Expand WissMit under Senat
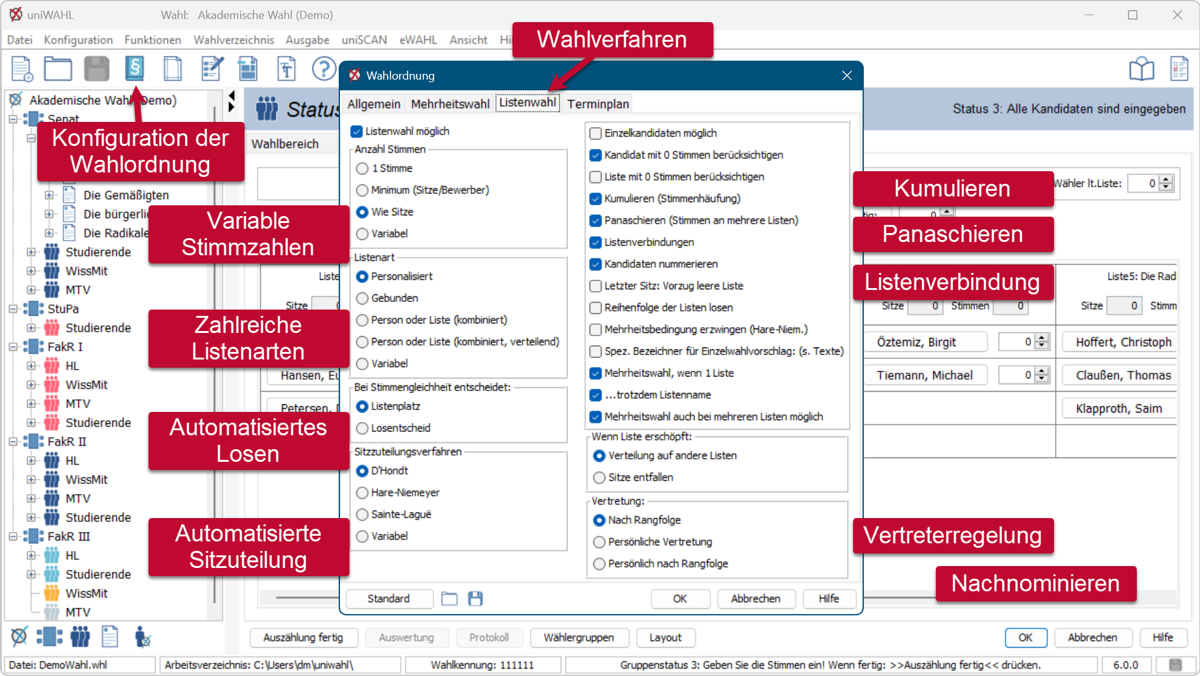 (31, 271)
